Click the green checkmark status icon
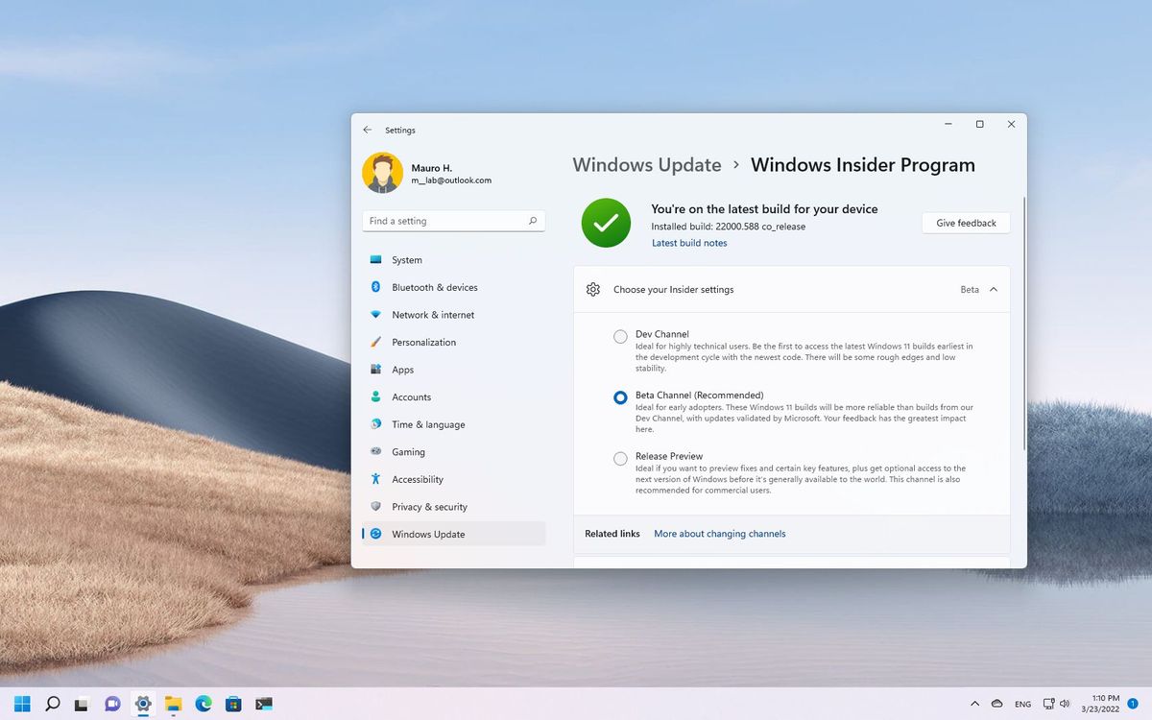The width and height of the screenshot is (1152, 720). point(606,222)
